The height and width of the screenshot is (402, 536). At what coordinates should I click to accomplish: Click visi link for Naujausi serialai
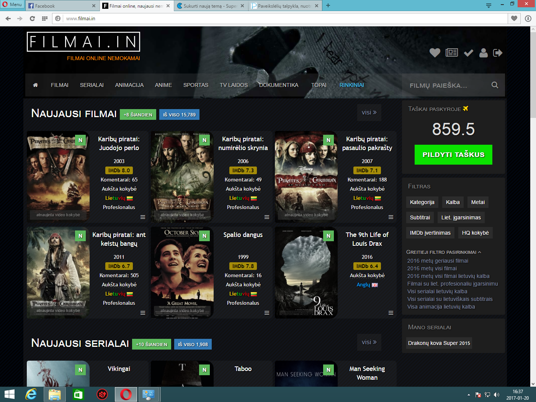tap(369, 342)
